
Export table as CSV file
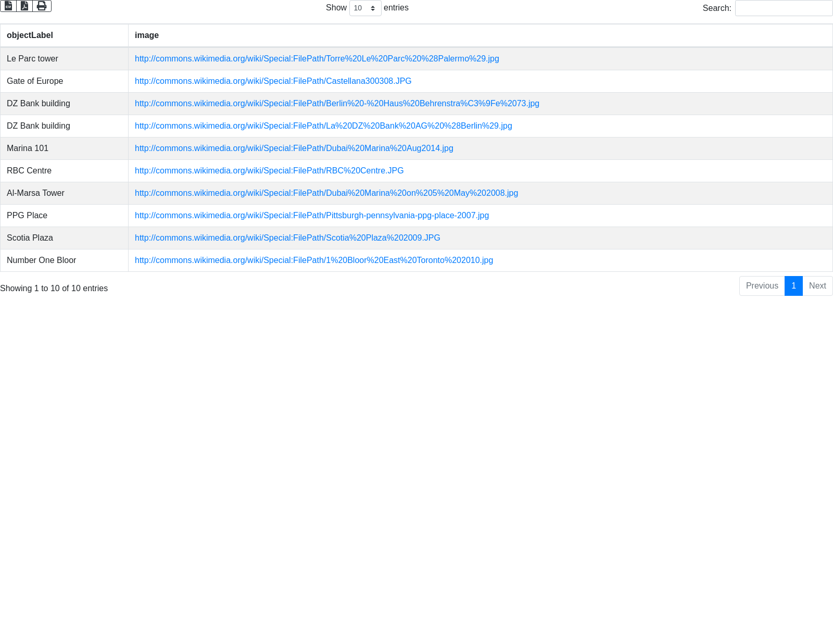point(8,6)
